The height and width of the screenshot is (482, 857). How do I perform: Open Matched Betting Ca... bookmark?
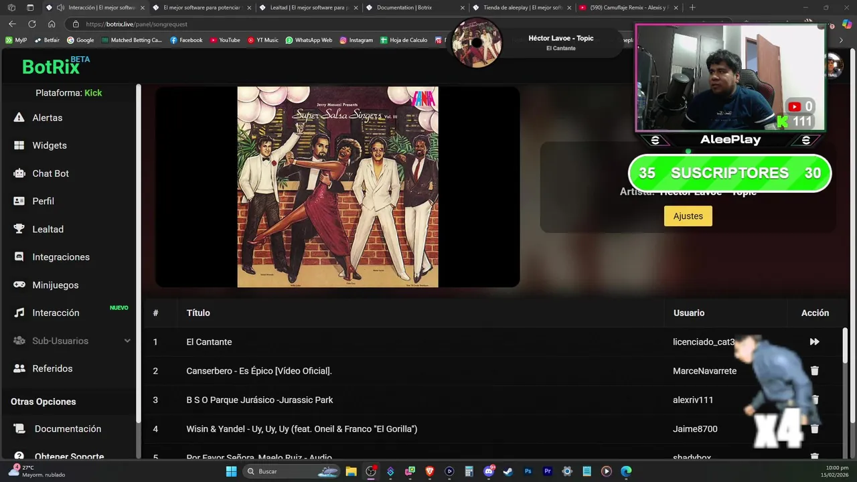pyautogui.click(x=132, y=40)
